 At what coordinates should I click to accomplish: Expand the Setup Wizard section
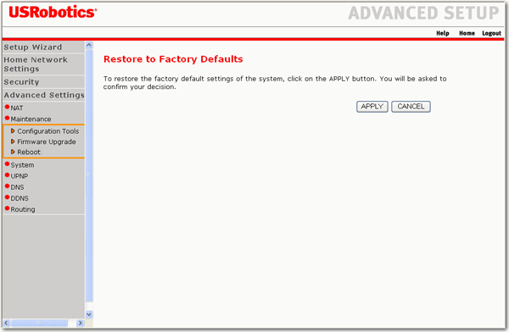point(33,47)
